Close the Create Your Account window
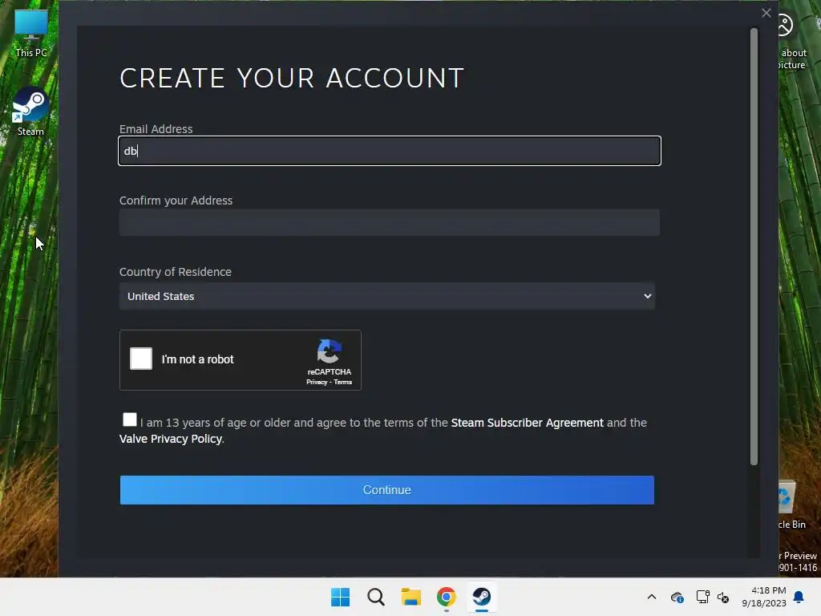 766,13
